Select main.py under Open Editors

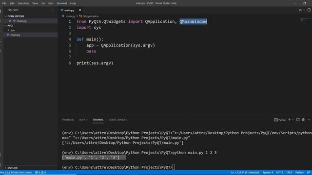(21, 21)
